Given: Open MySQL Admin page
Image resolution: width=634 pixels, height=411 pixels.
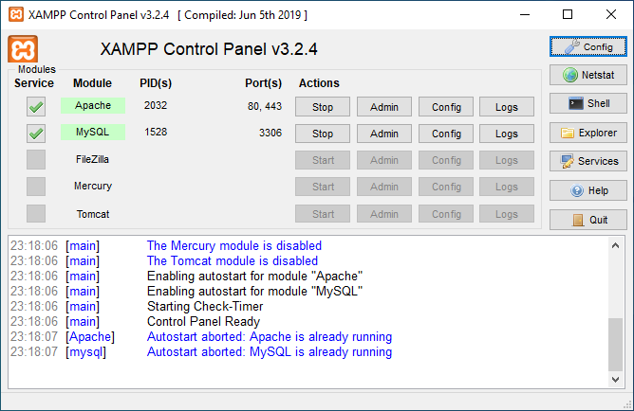Looking at the screenshot, I should click(x=384, y=134).
